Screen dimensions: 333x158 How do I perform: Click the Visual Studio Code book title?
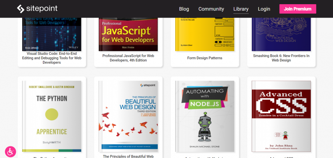[52, 58]
